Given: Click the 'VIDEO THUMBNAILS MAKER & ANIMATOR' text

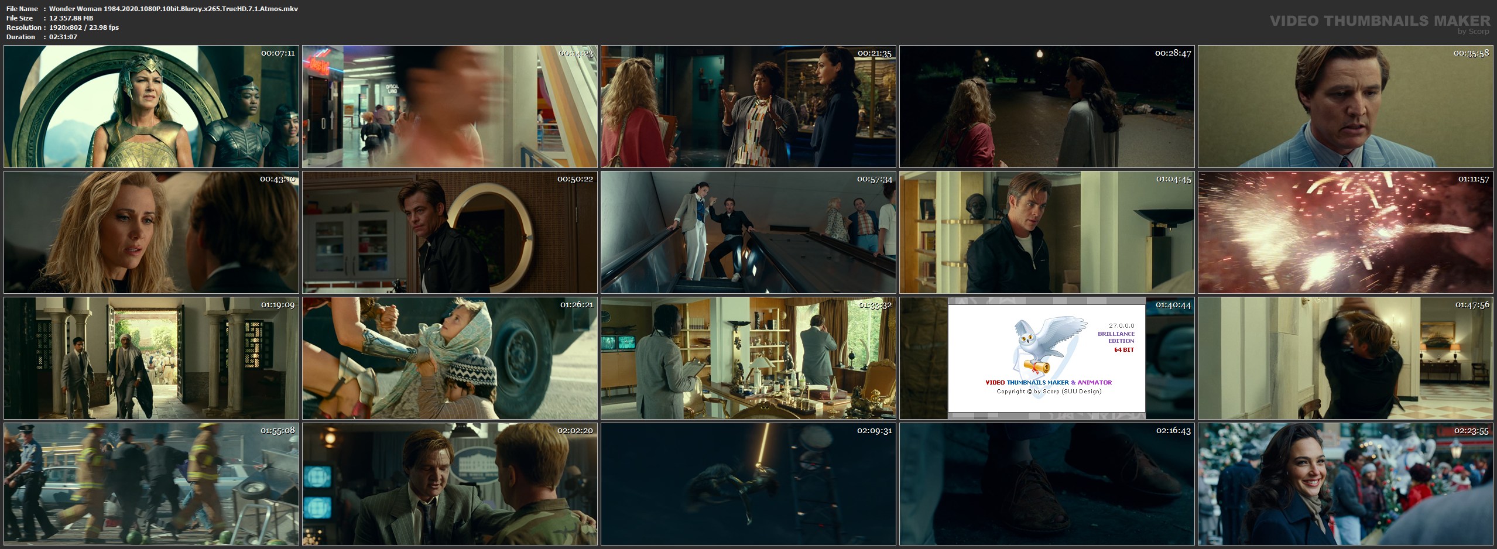Looking at the screenshot, I should (x=1048, y=382).
